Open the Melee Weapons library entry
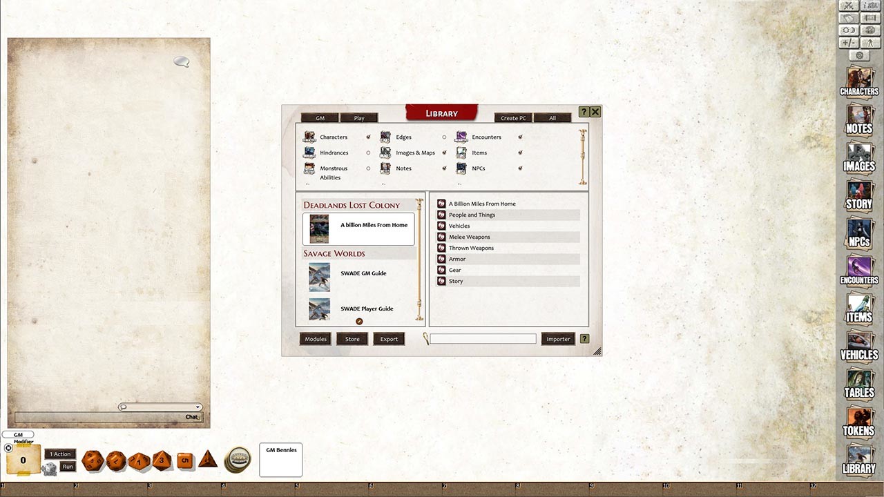Viewport: 884px width, 497px height. (x=470, y=237)
